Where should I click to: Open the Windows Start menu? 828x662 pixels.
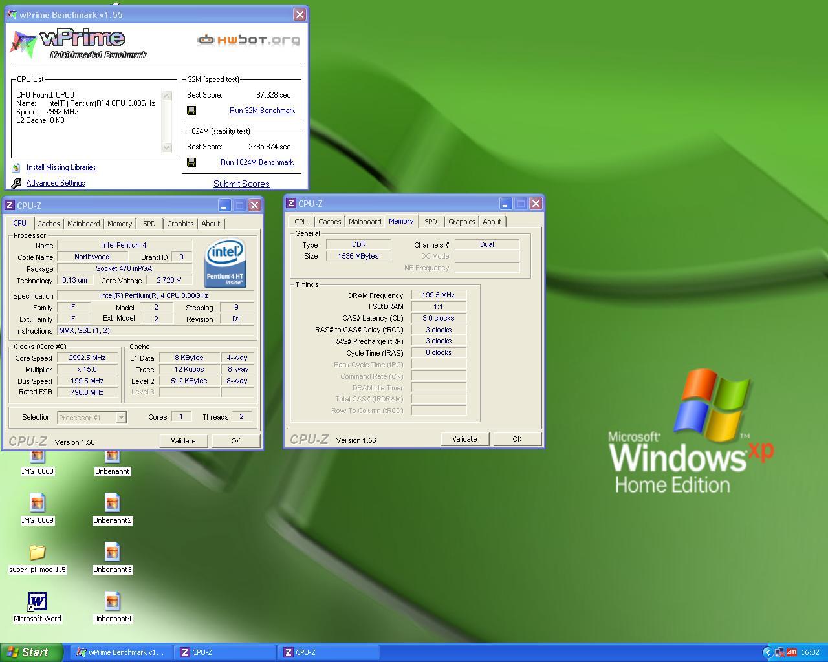[x=31, y=652]
